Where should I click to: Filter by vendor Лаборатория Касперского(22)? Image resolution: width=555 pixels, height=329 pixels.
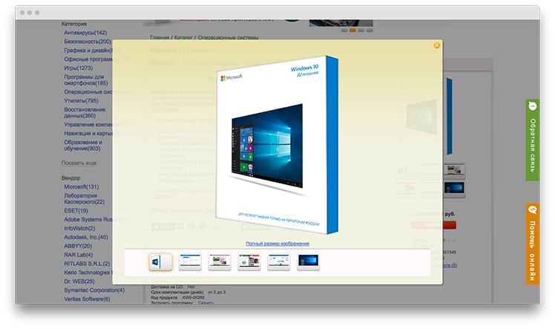85,199
